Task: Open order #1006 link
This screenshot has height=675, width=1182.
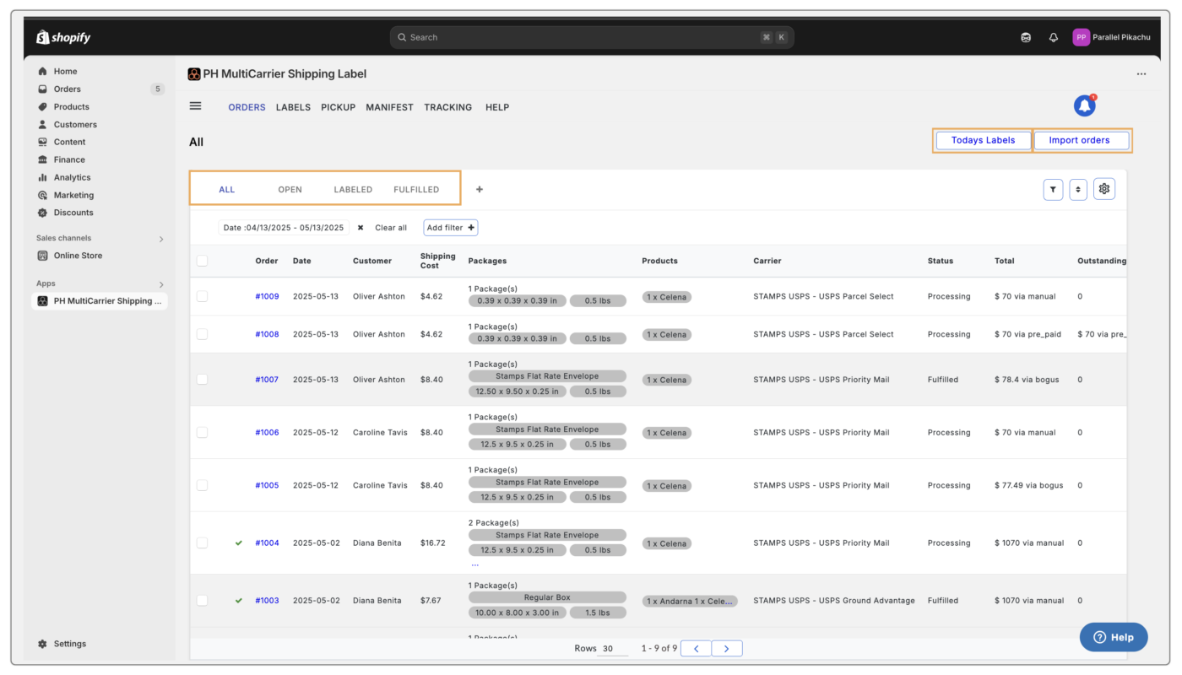Action: coord(267,432)
